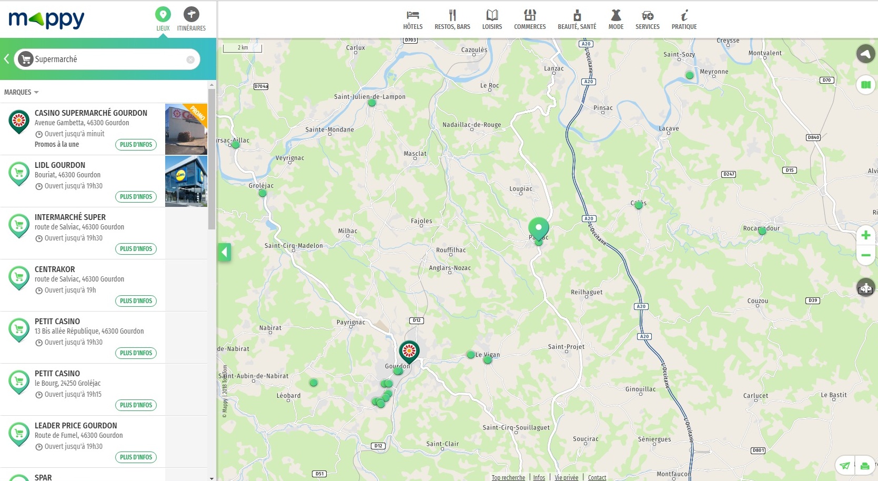This screenshot has width=878, height=481.
Task: Go back with the left chevron
Action: 7,59
